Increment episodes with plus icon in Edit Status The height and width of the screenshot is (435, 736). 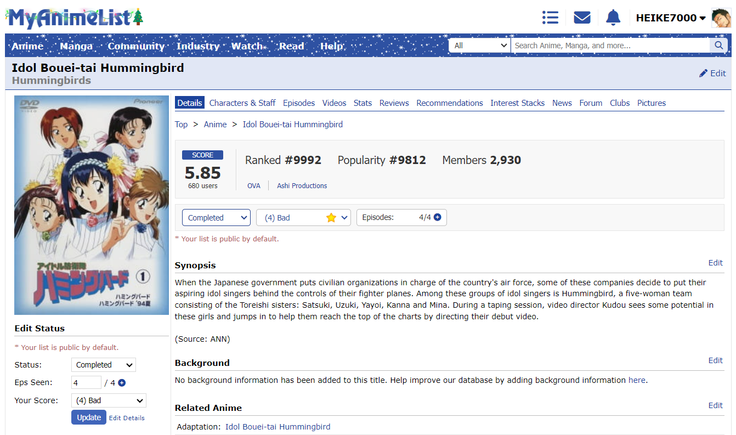click(122, 383)
